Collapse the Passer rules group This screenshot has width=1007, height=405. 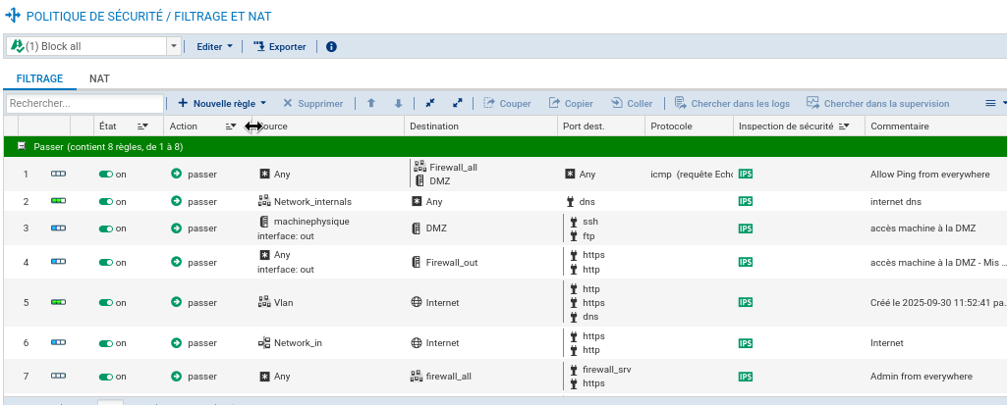click(x=22, y=146)
